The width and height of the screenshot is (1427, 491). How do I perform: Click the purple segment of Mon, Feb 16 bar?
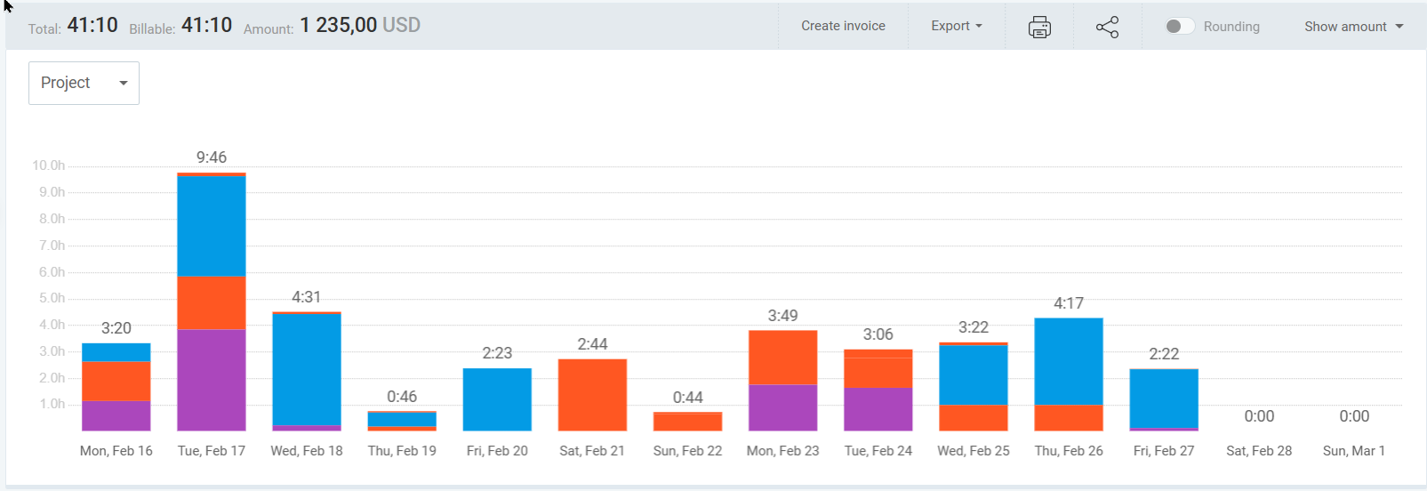(x=116, y=415)
